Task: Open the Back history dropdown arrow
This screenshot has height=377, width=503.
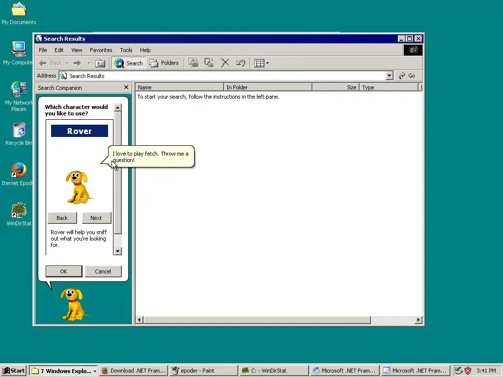Action: 67,63
